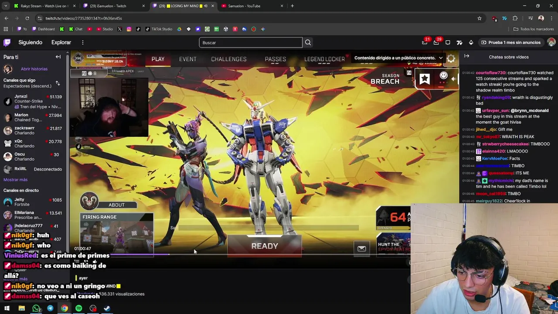Open Twitch user avatar menu
The width and height of the screenshot is (558, 314).
click(x=551, y=42)
